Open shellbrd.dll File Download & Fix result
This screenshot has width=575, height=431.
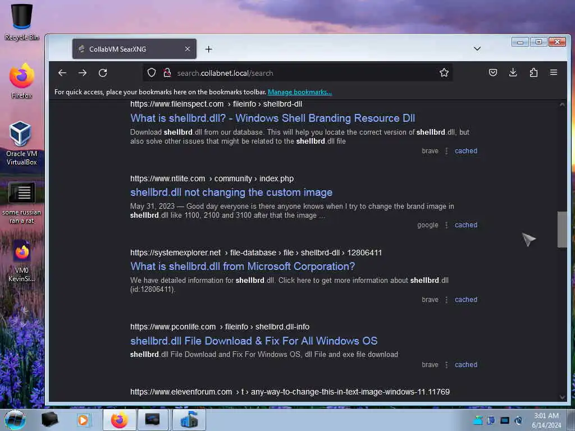click(x=254, y=341)
